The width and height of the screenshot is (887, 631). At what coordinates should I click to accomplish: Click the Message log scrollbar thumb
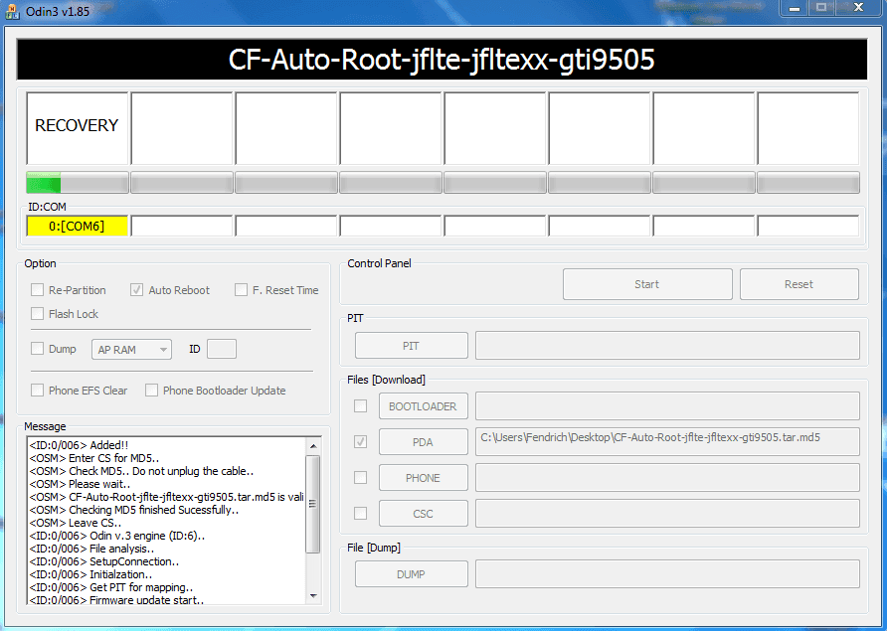tap(313, 504)
